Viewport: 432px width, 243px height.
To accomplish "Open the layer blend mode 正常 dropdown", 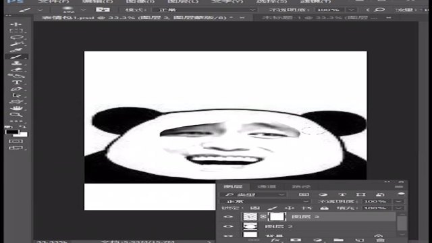I will pos(265,201).
